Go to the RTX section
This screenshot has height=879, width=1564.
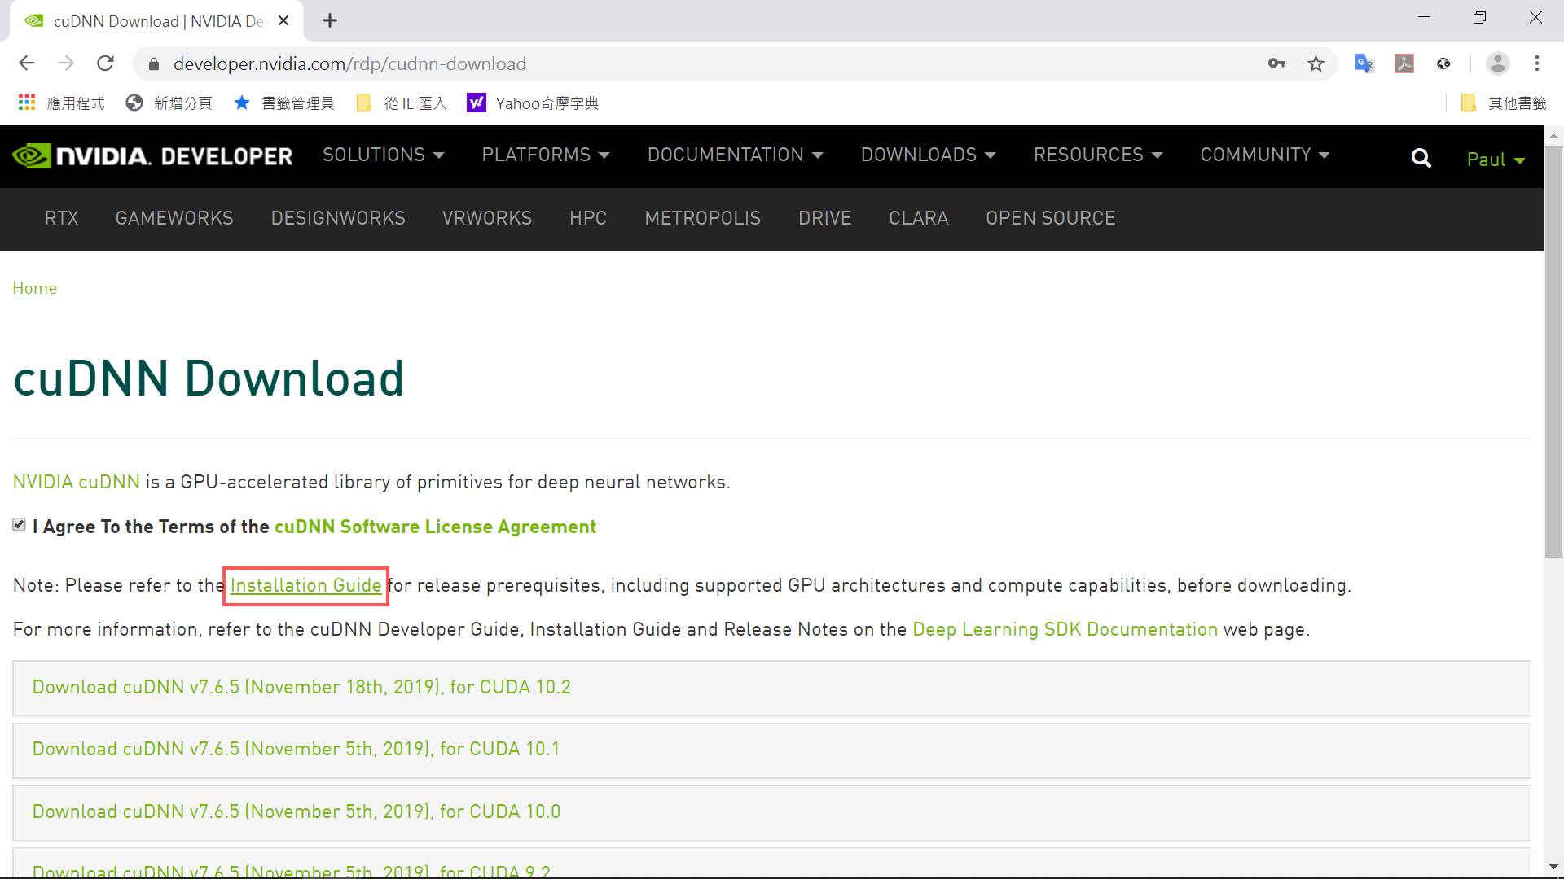pos(61,218)
